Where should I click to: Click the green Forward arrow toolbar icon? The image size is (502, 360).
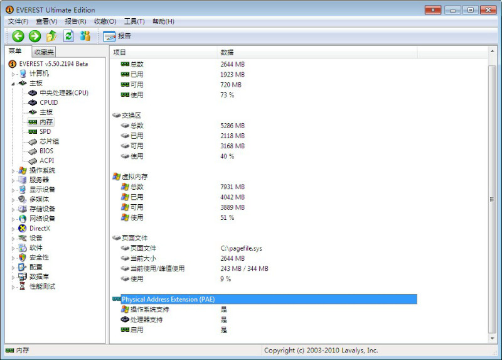point(35,36)
